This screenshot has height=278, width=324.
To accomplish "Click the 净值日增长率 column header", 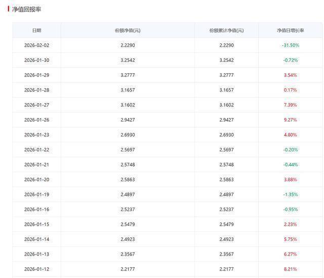I will point(290,30).
